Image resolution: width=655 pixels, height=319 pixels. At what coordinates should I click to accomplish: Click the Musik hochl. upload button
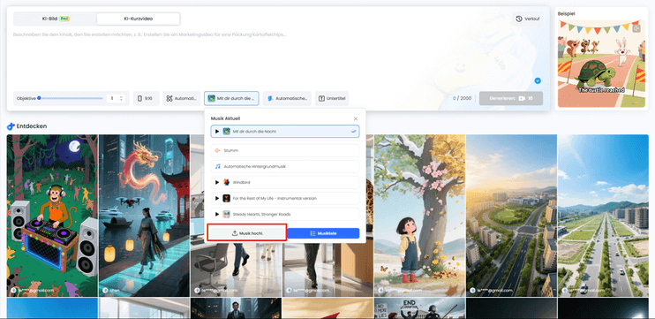[x=248, y=233]
